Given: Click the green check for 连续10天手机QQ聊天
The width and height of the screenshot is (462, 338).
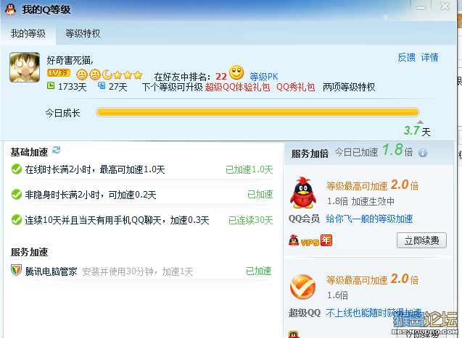Looking at the screenshot, I should [16, 219].
